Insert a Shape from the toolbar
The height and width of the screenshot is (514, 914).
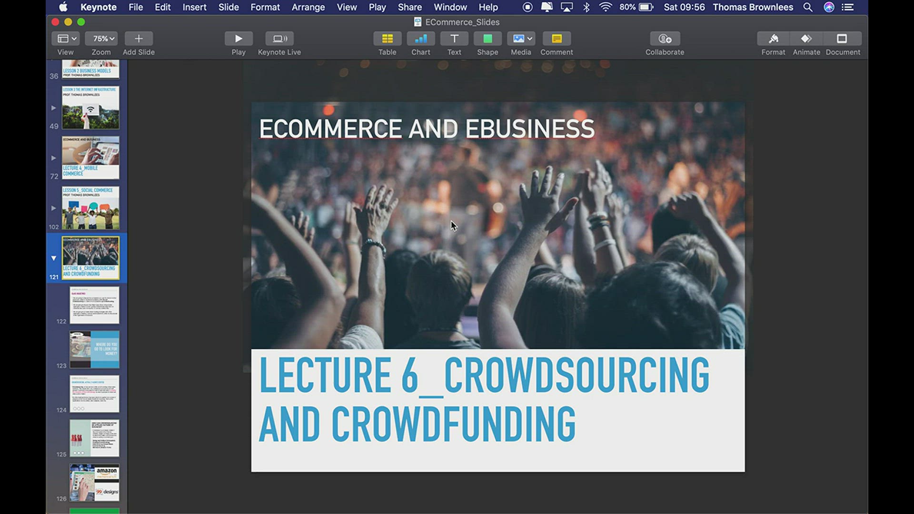[487, 39]
